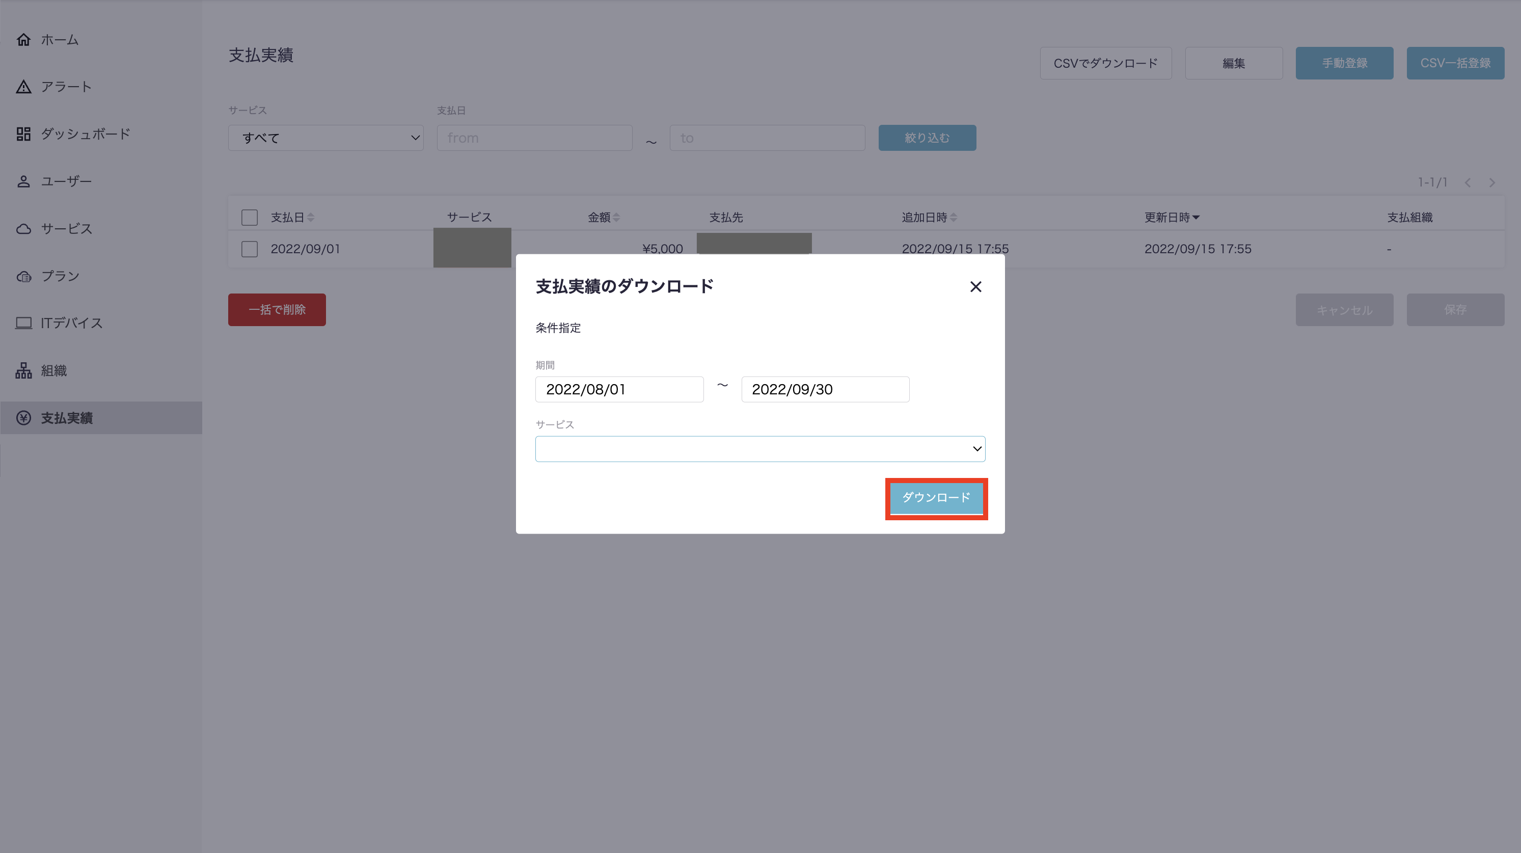Screen dimensions: 1521x853
Task: Click the Home house icon in sidebar
Action: pyautogui.click(x=23, y=40)
